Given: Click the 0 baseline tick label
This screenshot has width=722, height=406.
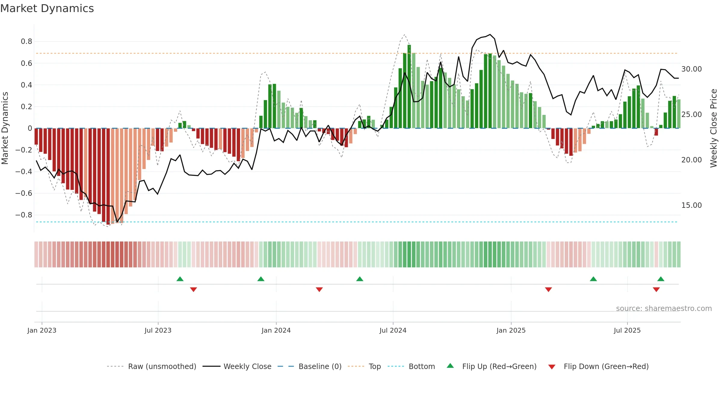Looking at the screenshot, I should coord(30,128).
